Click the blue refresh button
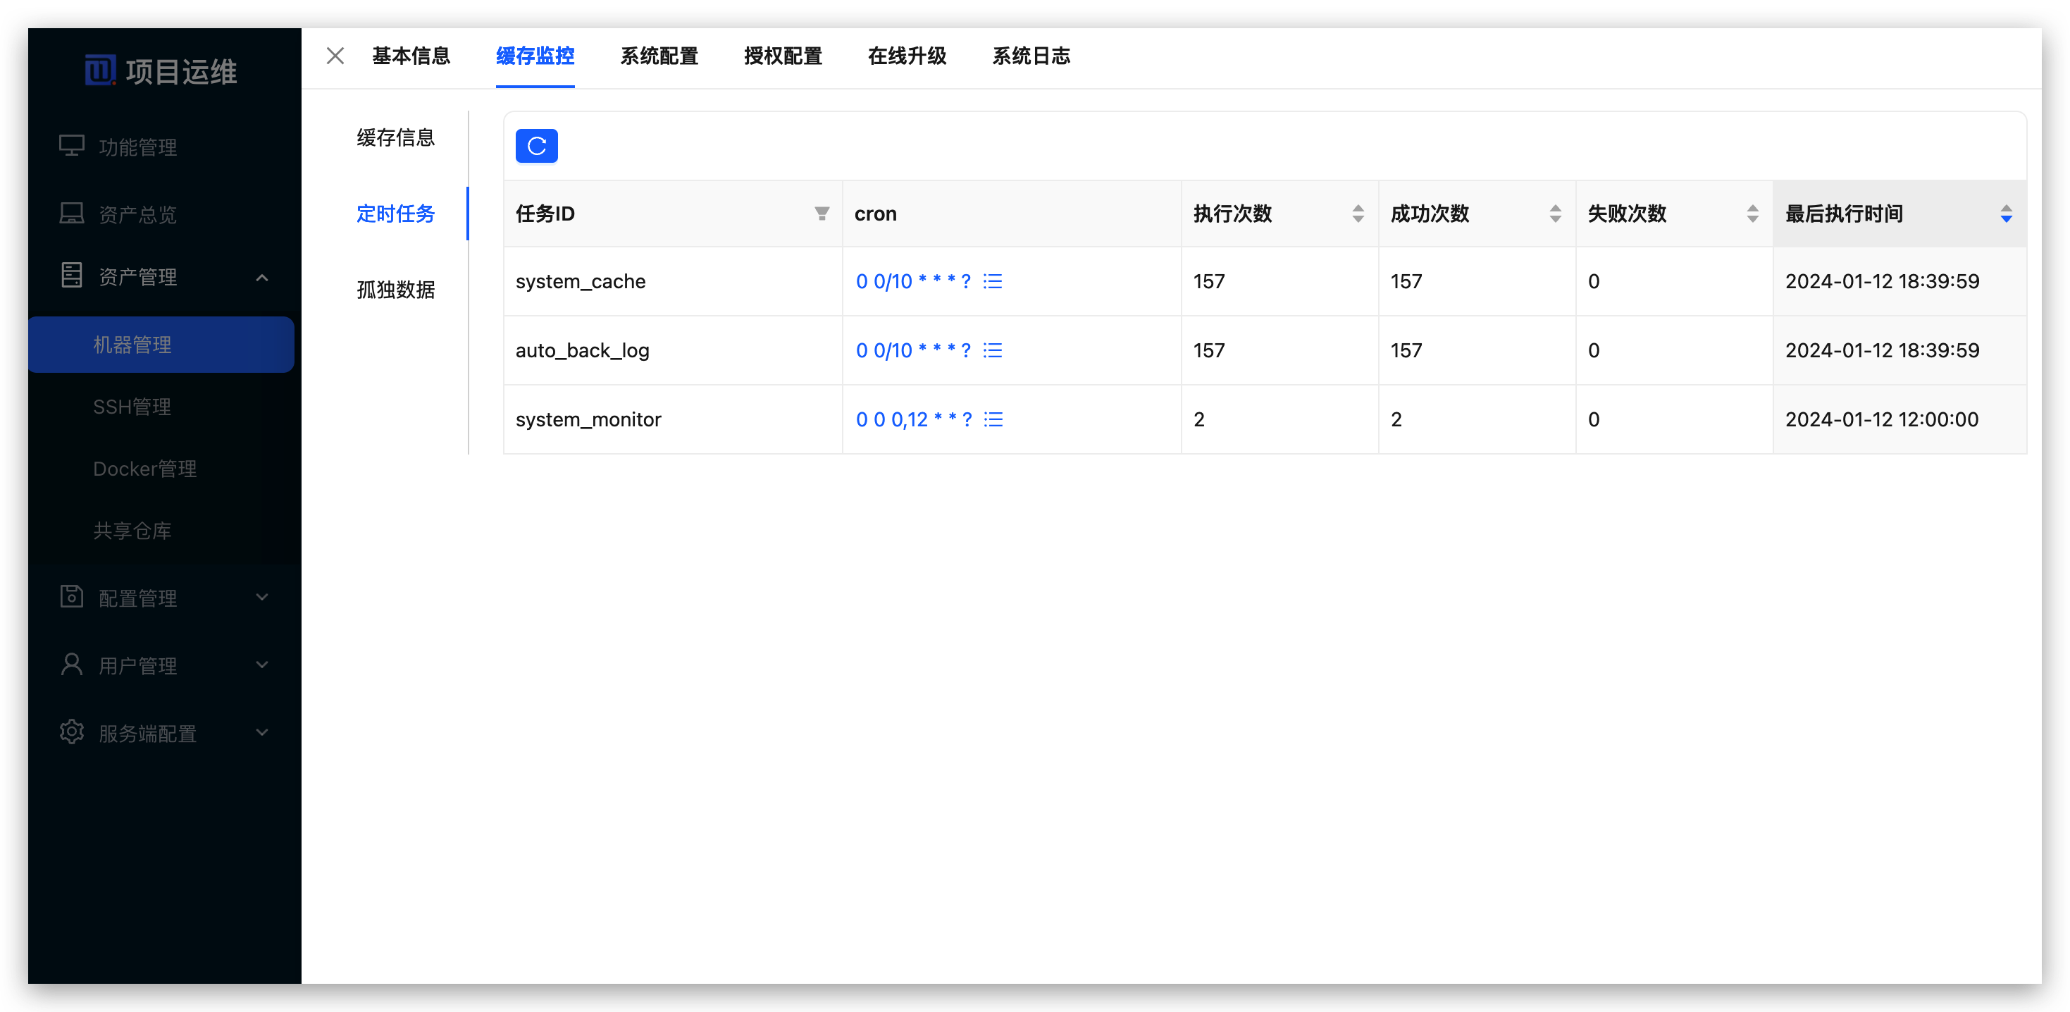The image size is (2070, 1012). pos(536,147)
